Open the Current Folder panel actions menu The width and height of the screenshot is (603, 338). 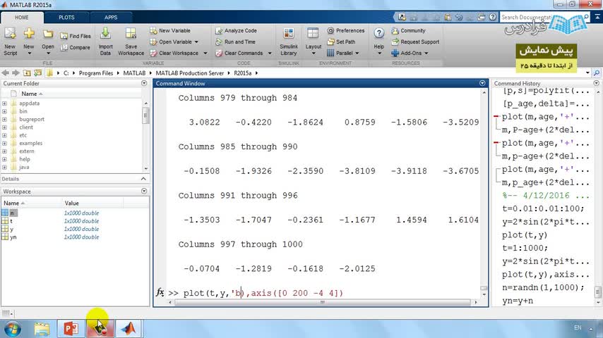[x=144, y=83]
